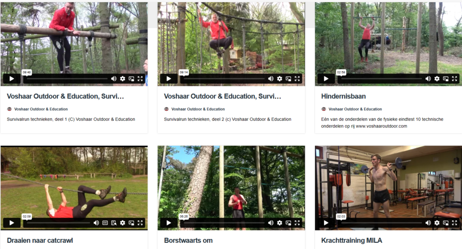The width and height of the screenshot is (462, 249).
Task: Open Voshaar Outdoor & Education channel under Hindernisbaan
Action: (x=355, y=109)
